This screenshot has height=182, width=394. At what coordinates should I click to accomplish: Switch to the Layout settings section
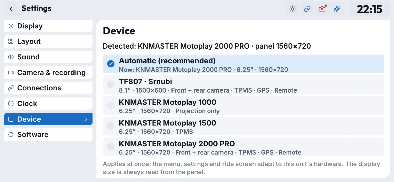(x=48, y=41)
